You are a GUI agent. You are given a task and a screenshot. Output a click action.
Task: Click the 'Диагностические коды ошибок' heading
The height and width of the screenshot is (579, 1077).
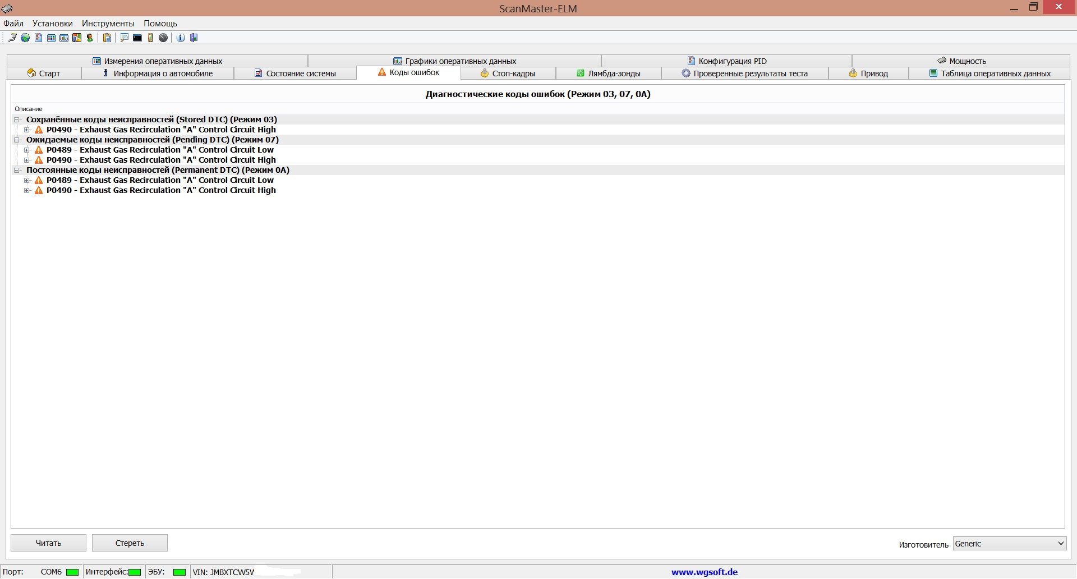[538, 94]
